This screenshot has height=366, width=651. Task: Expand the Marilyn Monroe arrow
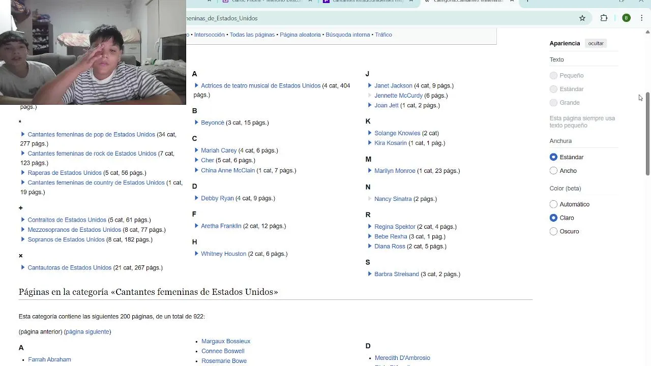tap(370, 171)
